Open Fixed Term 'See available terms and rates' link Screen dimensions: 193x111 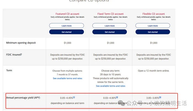[111, 86]
